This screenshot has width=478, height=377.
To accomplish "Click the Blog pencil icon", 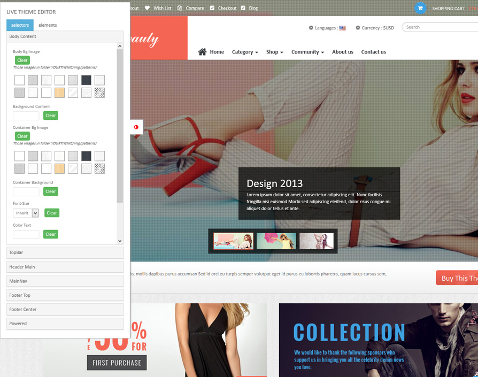I will coord(243,8).
